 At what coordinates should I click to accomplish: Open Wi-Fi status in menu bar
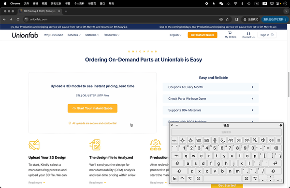[235, 3]
